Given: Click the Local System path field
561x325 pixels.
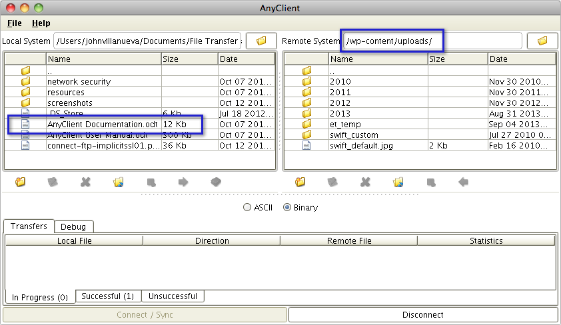Looking at the screenshot, I should click(147, 41).
